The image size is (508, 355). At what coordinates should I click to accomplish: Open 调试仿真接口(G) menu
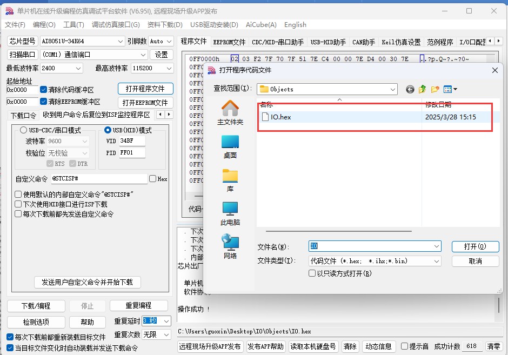click(x=116, y=25)
